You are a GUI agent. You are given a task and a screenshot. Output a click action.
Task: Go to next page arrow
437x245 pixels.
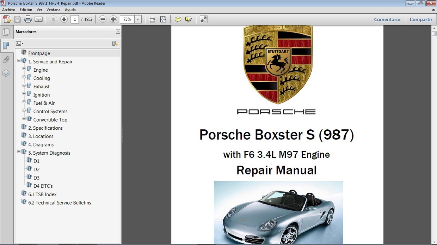click(64, 19)
